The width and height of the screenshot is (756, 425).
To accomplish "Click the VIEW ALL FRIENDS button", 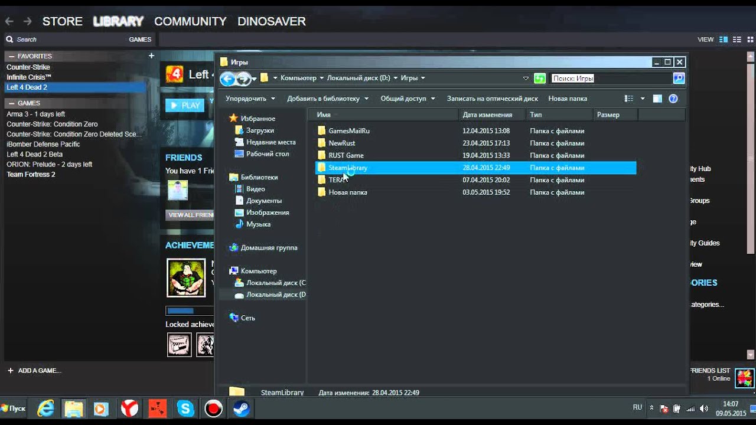I will pos(190,215).
